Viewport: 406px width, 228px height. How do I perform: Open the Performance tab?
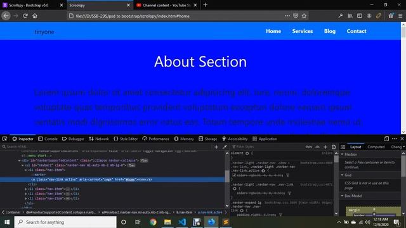pyautogui.click(x=155, y=139)
